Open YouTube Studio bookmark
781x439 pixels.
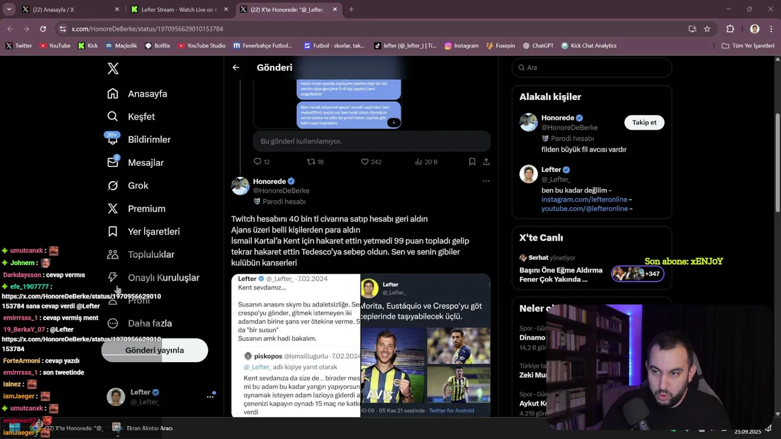coord(201,46)
